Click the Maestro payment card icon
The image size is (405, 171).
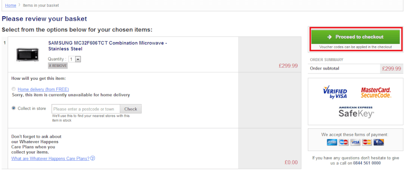point(343,142)
